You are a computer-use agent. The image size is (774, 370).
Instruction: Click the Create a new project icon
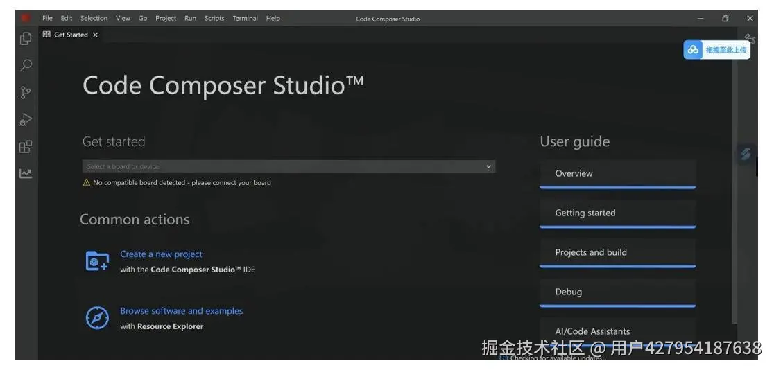point(97,261)
